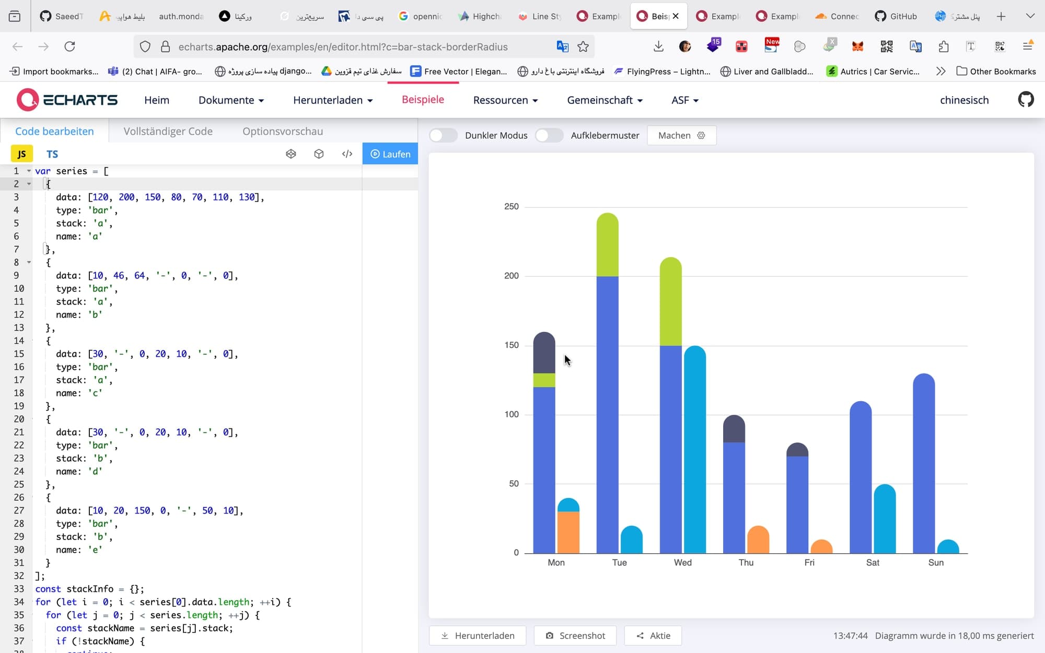The image size is (1045, 653).
Task: Collapse the code fold arrow on line 1
Action: [29, 171]
